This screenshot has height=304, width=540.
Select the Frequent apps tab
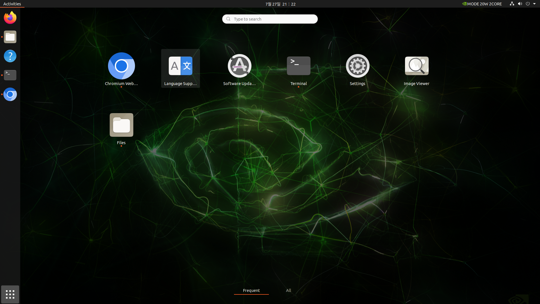251,290
